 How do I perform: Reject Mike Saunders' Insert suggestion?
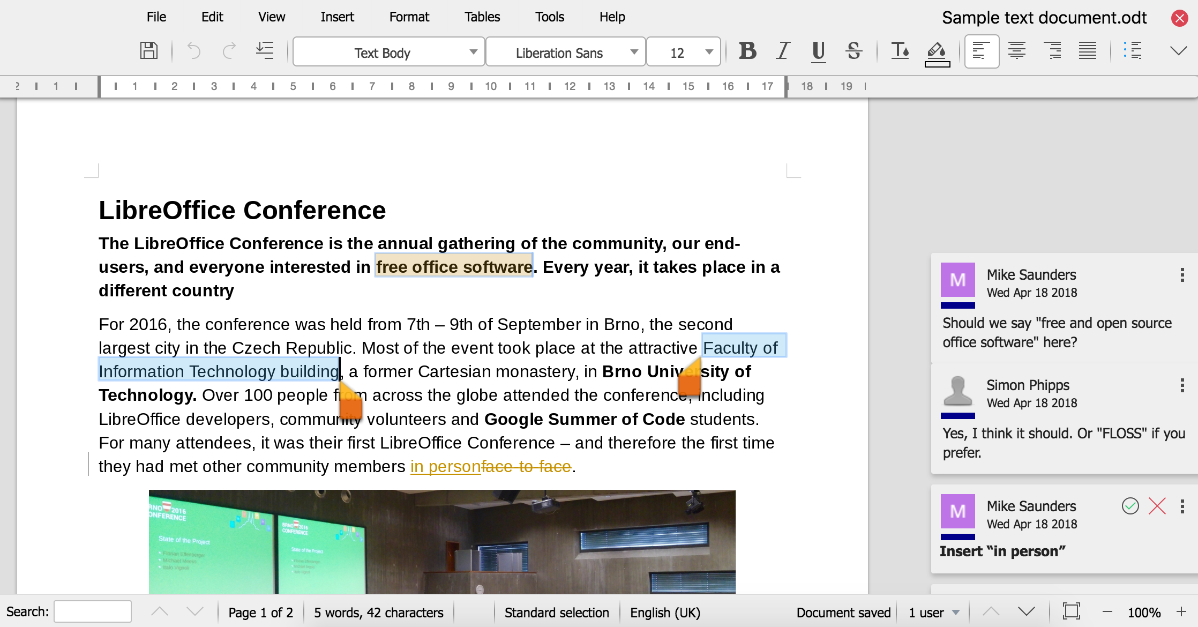[x=1158, y=506]
